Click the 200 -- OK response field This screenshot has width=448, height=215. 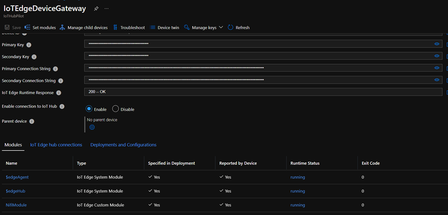click(264, 92)
